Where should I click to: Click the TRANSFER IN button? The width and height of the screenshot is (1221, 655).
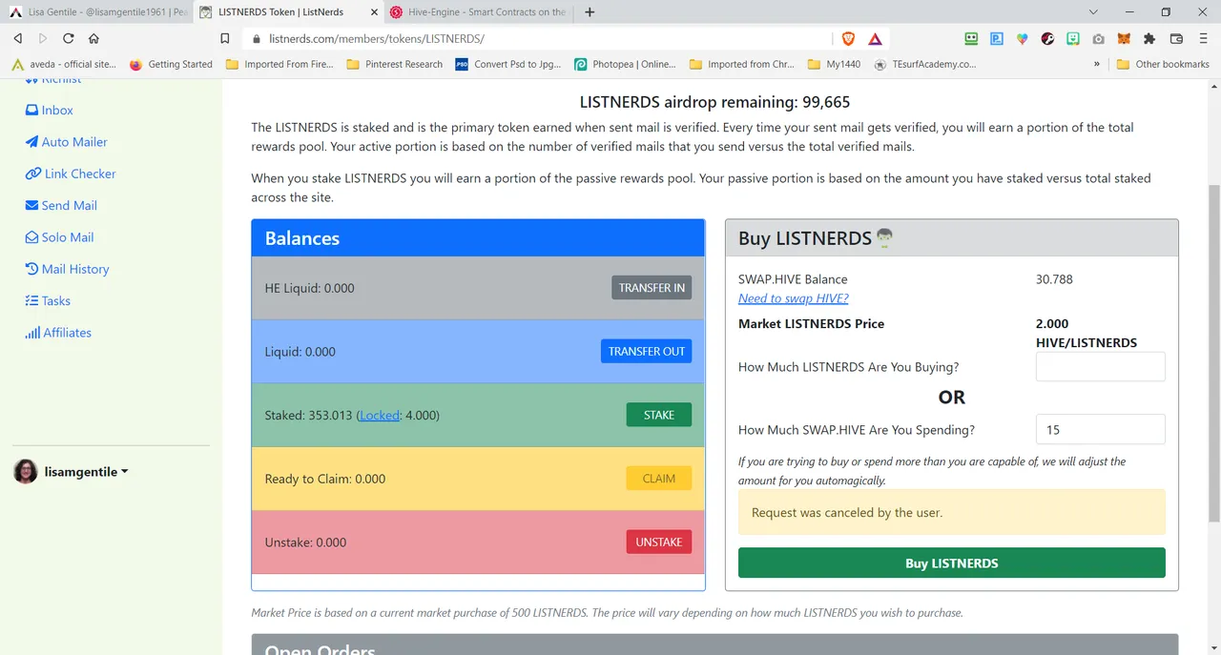pos(652,288)
